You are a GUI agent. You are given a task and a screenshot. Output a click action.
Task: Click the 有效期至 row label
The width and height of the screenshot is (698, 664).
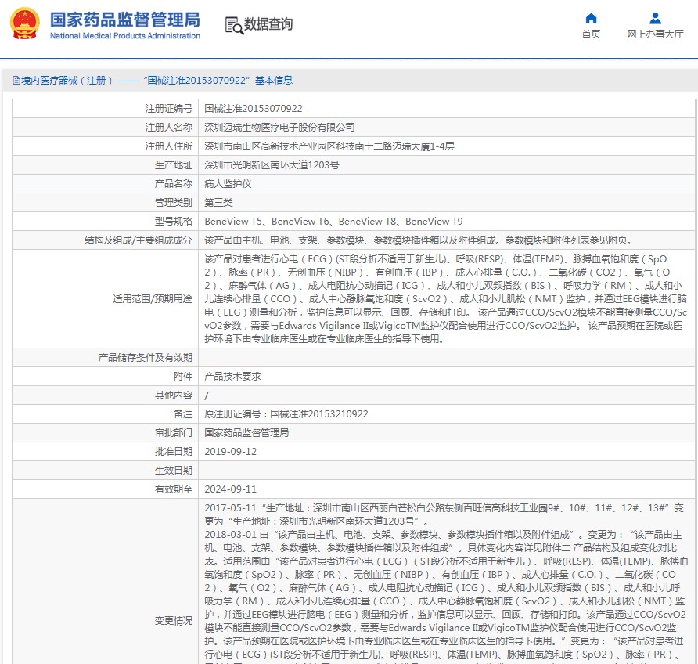pyautogui.click(x=174, y=489)
